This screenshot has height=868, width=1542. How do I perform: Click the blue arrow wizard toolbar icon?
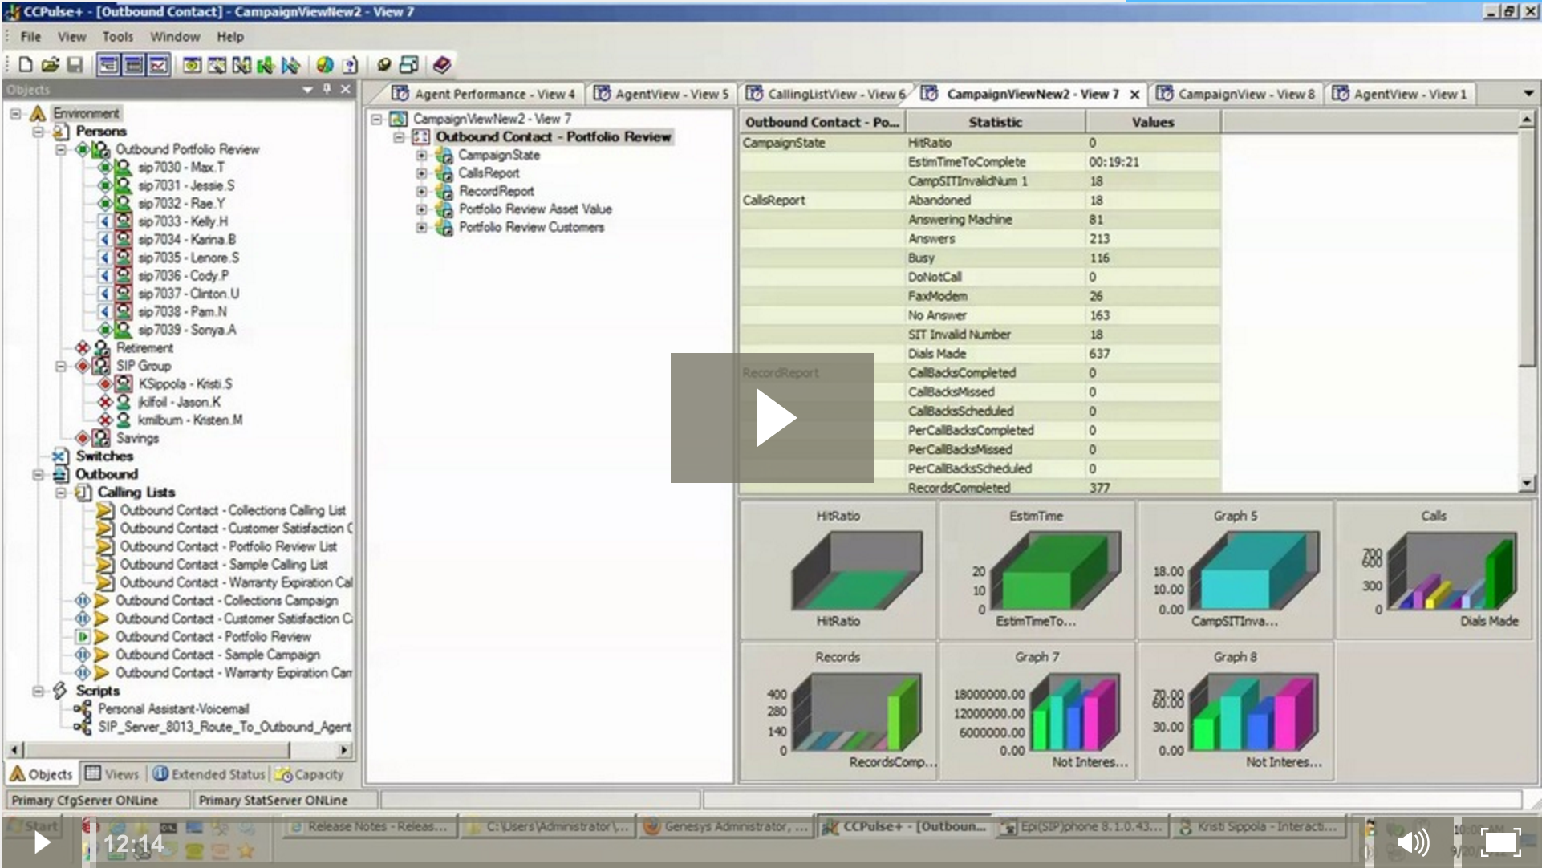click(291, 64)
